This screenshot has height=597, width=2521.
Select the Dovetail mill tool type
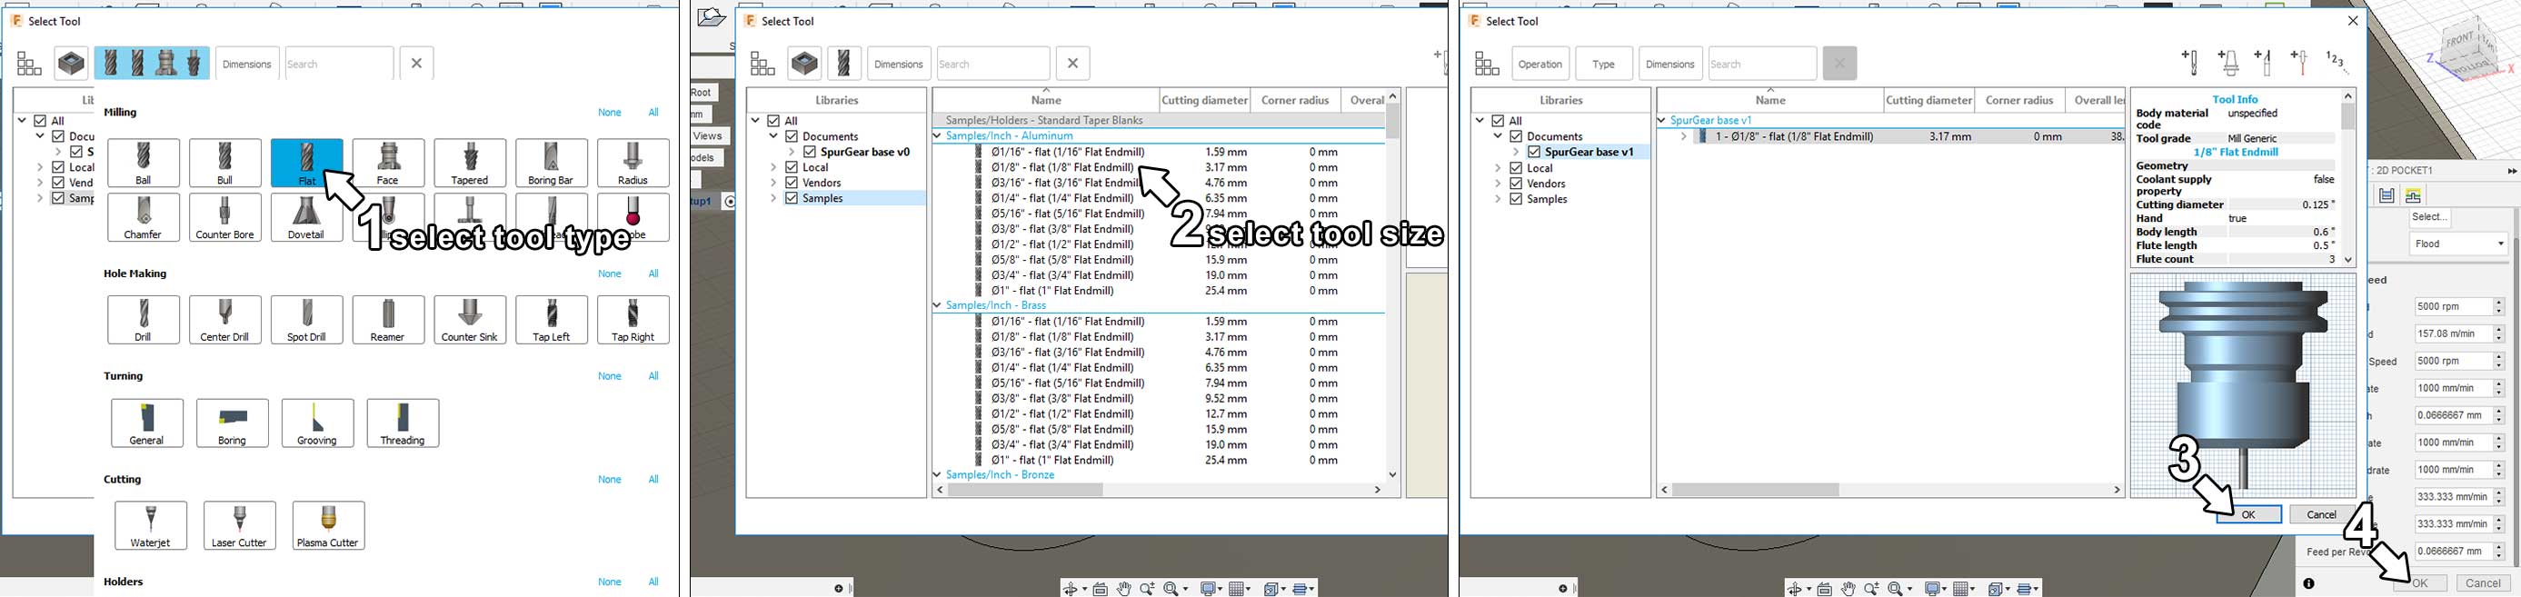pos(306,217)
